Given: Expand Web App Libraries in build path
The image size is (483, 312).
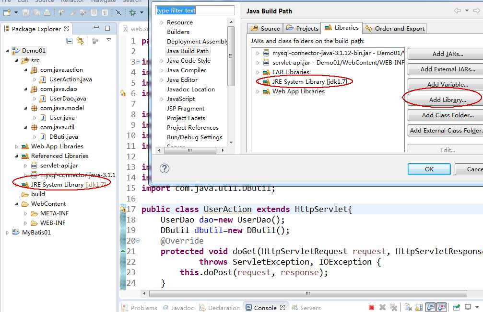Looking at the screenshot, I should point(258,91).
